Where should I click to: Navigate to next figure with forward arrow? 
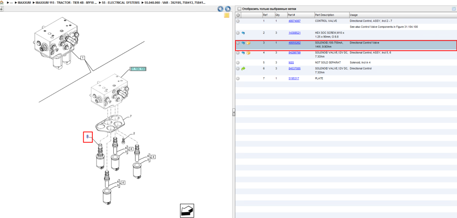[228, 9]
